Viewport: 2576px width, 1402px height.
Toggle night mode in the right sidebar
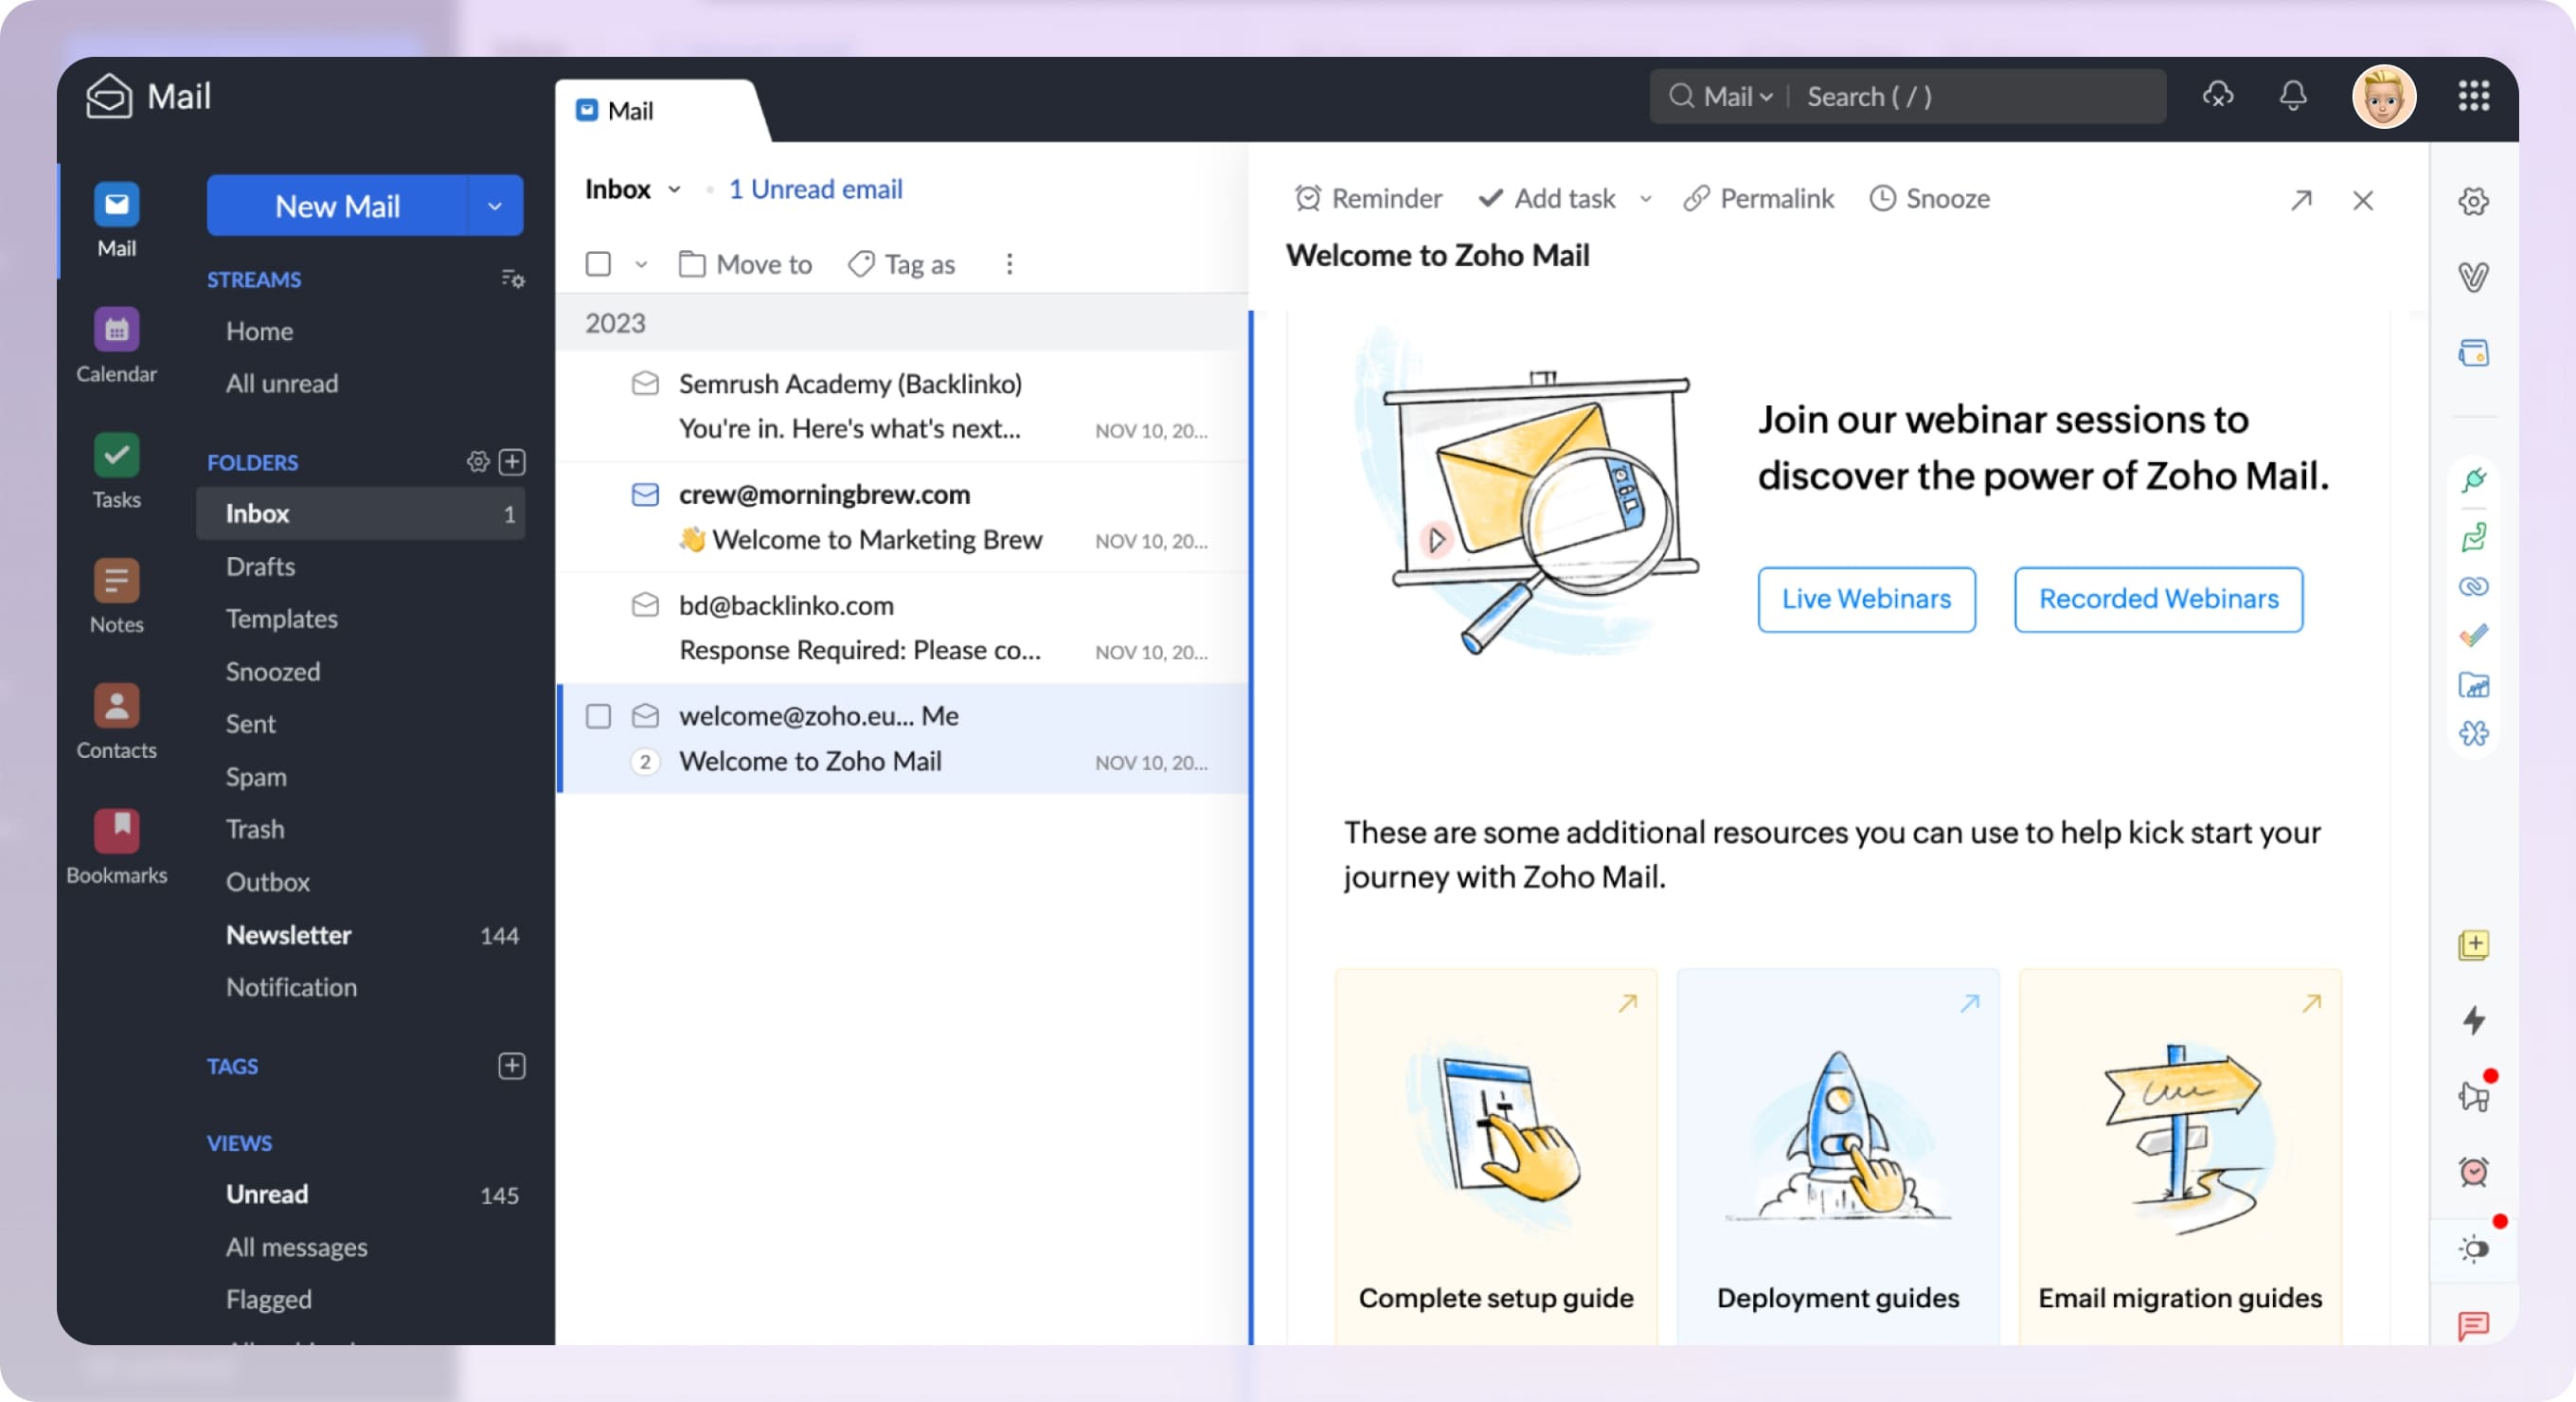(x=2474, y=1249)
